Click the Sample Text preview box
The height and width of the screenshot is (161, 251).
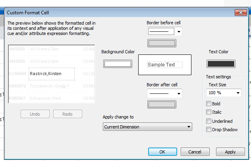tap(165, 65)
